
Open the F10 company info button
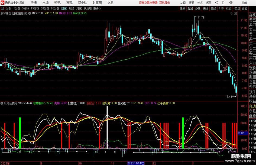[x=221, y=8]
